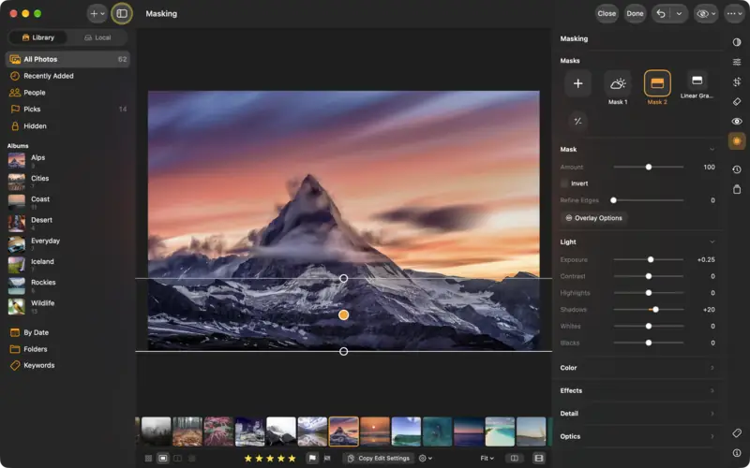Collapse the Mask section
This screenshot has height=468, width=750.
tap(712, 150)
